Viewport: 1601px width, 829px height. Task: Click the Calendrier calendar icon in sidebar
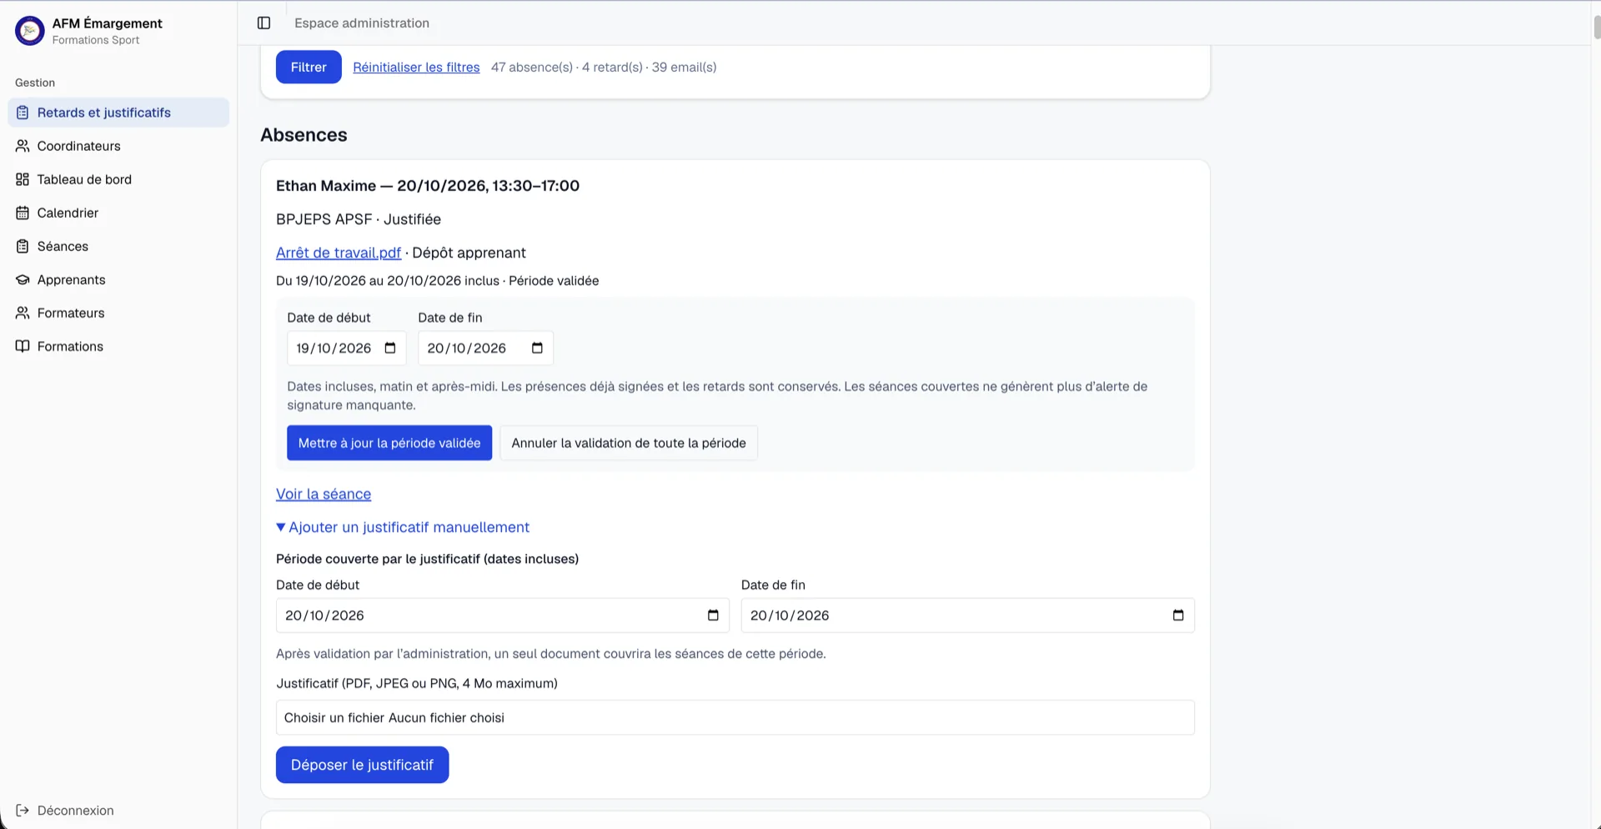coord(23,213)
